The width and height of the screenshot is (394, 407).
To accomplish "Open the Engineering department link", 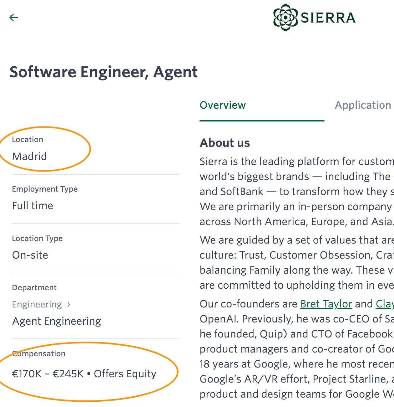I will pos(37,304).
